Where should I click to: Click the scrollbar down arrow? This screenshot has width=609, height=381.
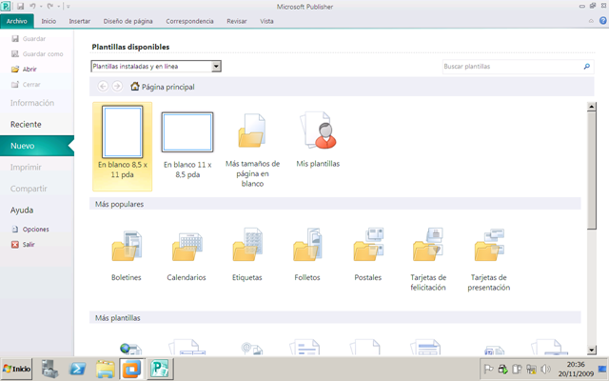pos(591,350)
